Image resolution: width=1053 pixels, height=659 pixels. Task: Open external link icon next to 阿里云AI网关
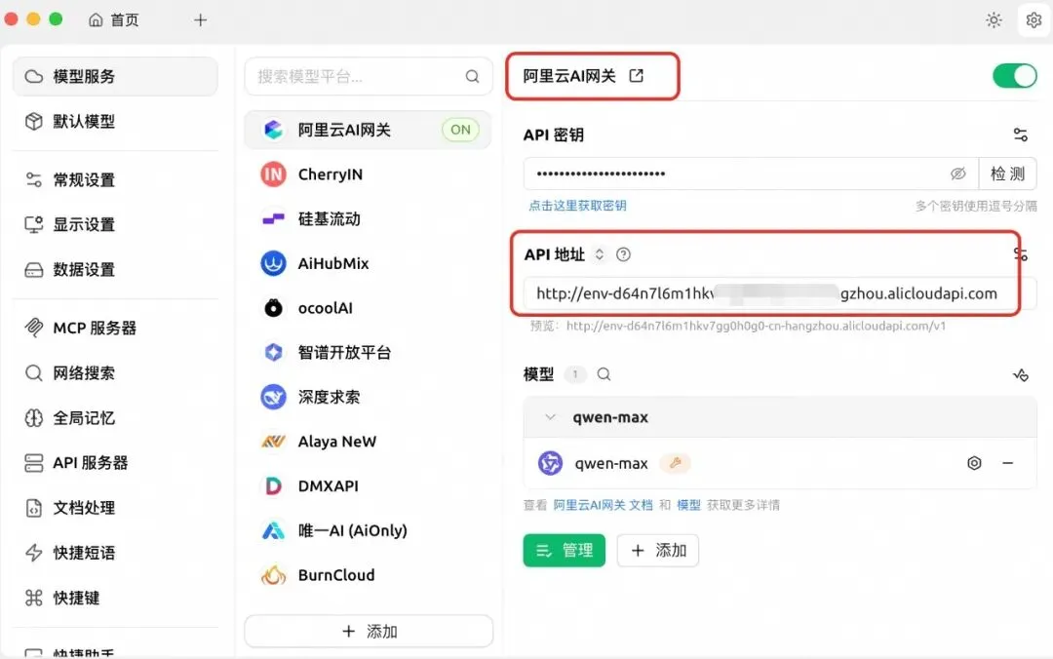[x=636, y=76]
